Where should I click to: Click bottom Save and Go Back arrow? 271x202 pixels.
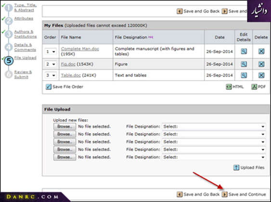[180, 194]
